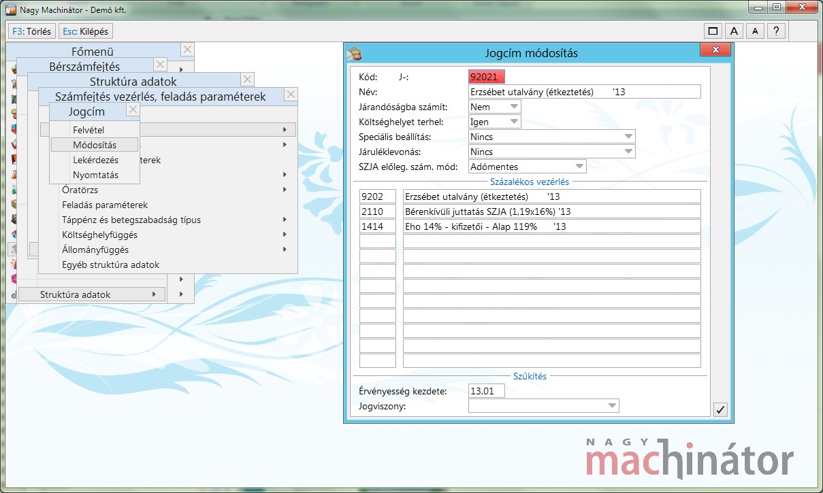Decrease font size with small A
This screenshot has width=823, height=493.
pos(755,31)
